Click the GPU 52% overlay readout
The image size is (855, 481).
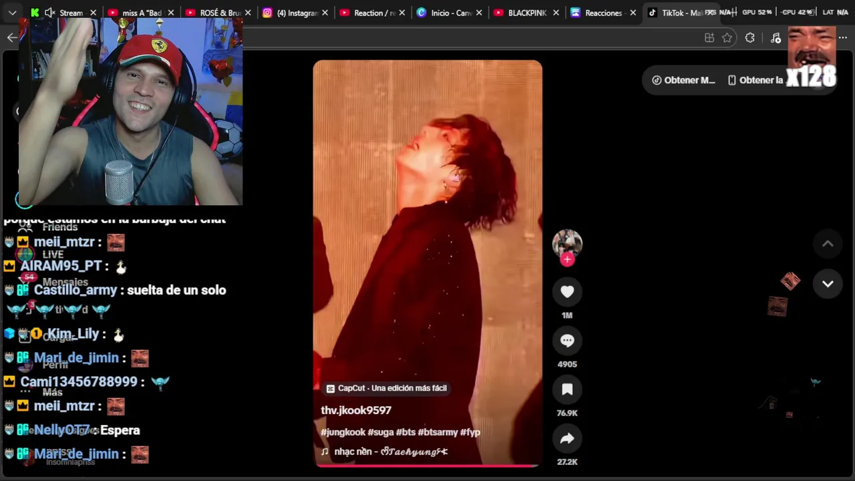[x=757, y=12]
